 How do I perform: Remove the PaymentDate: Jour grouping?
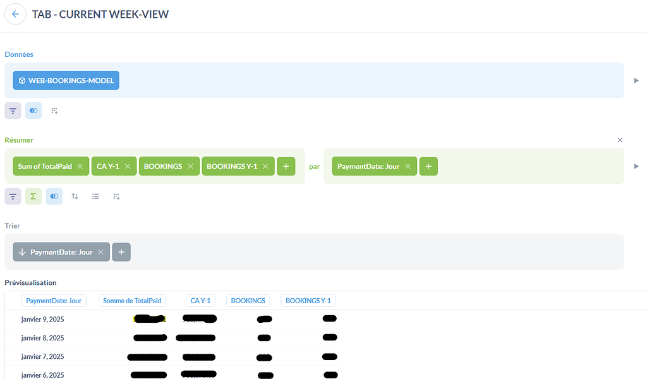tap(408, 166)
